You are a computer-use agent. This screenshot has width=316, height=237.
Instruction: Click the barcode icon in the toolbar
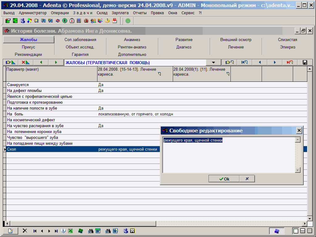(79, 21)
